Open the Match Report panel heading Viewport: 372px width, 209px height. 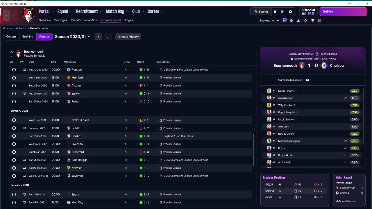pos(344,178)
